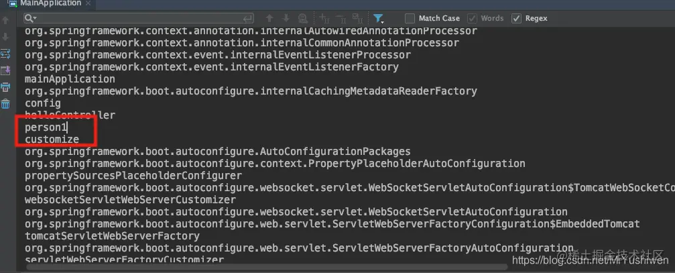
Task: Click inside the console search field
Action: coord(139,18)
